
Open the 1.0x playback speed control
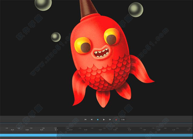pos(123,120)
